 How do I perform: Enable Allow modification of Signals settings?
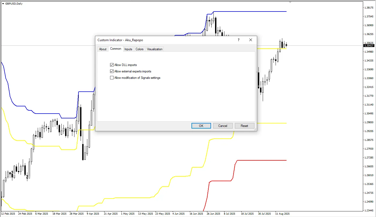112,78
